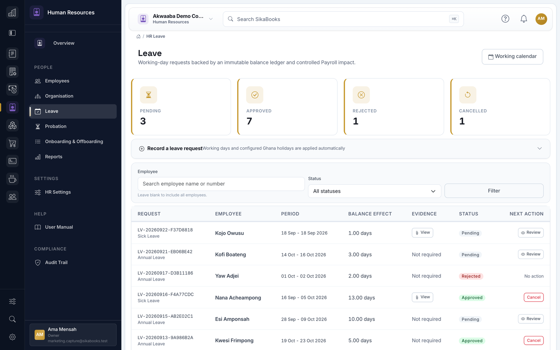Open the contacts people icon in rail
Image resolution: width=560 pixels, height=350 pixels.
pos(12,197)
